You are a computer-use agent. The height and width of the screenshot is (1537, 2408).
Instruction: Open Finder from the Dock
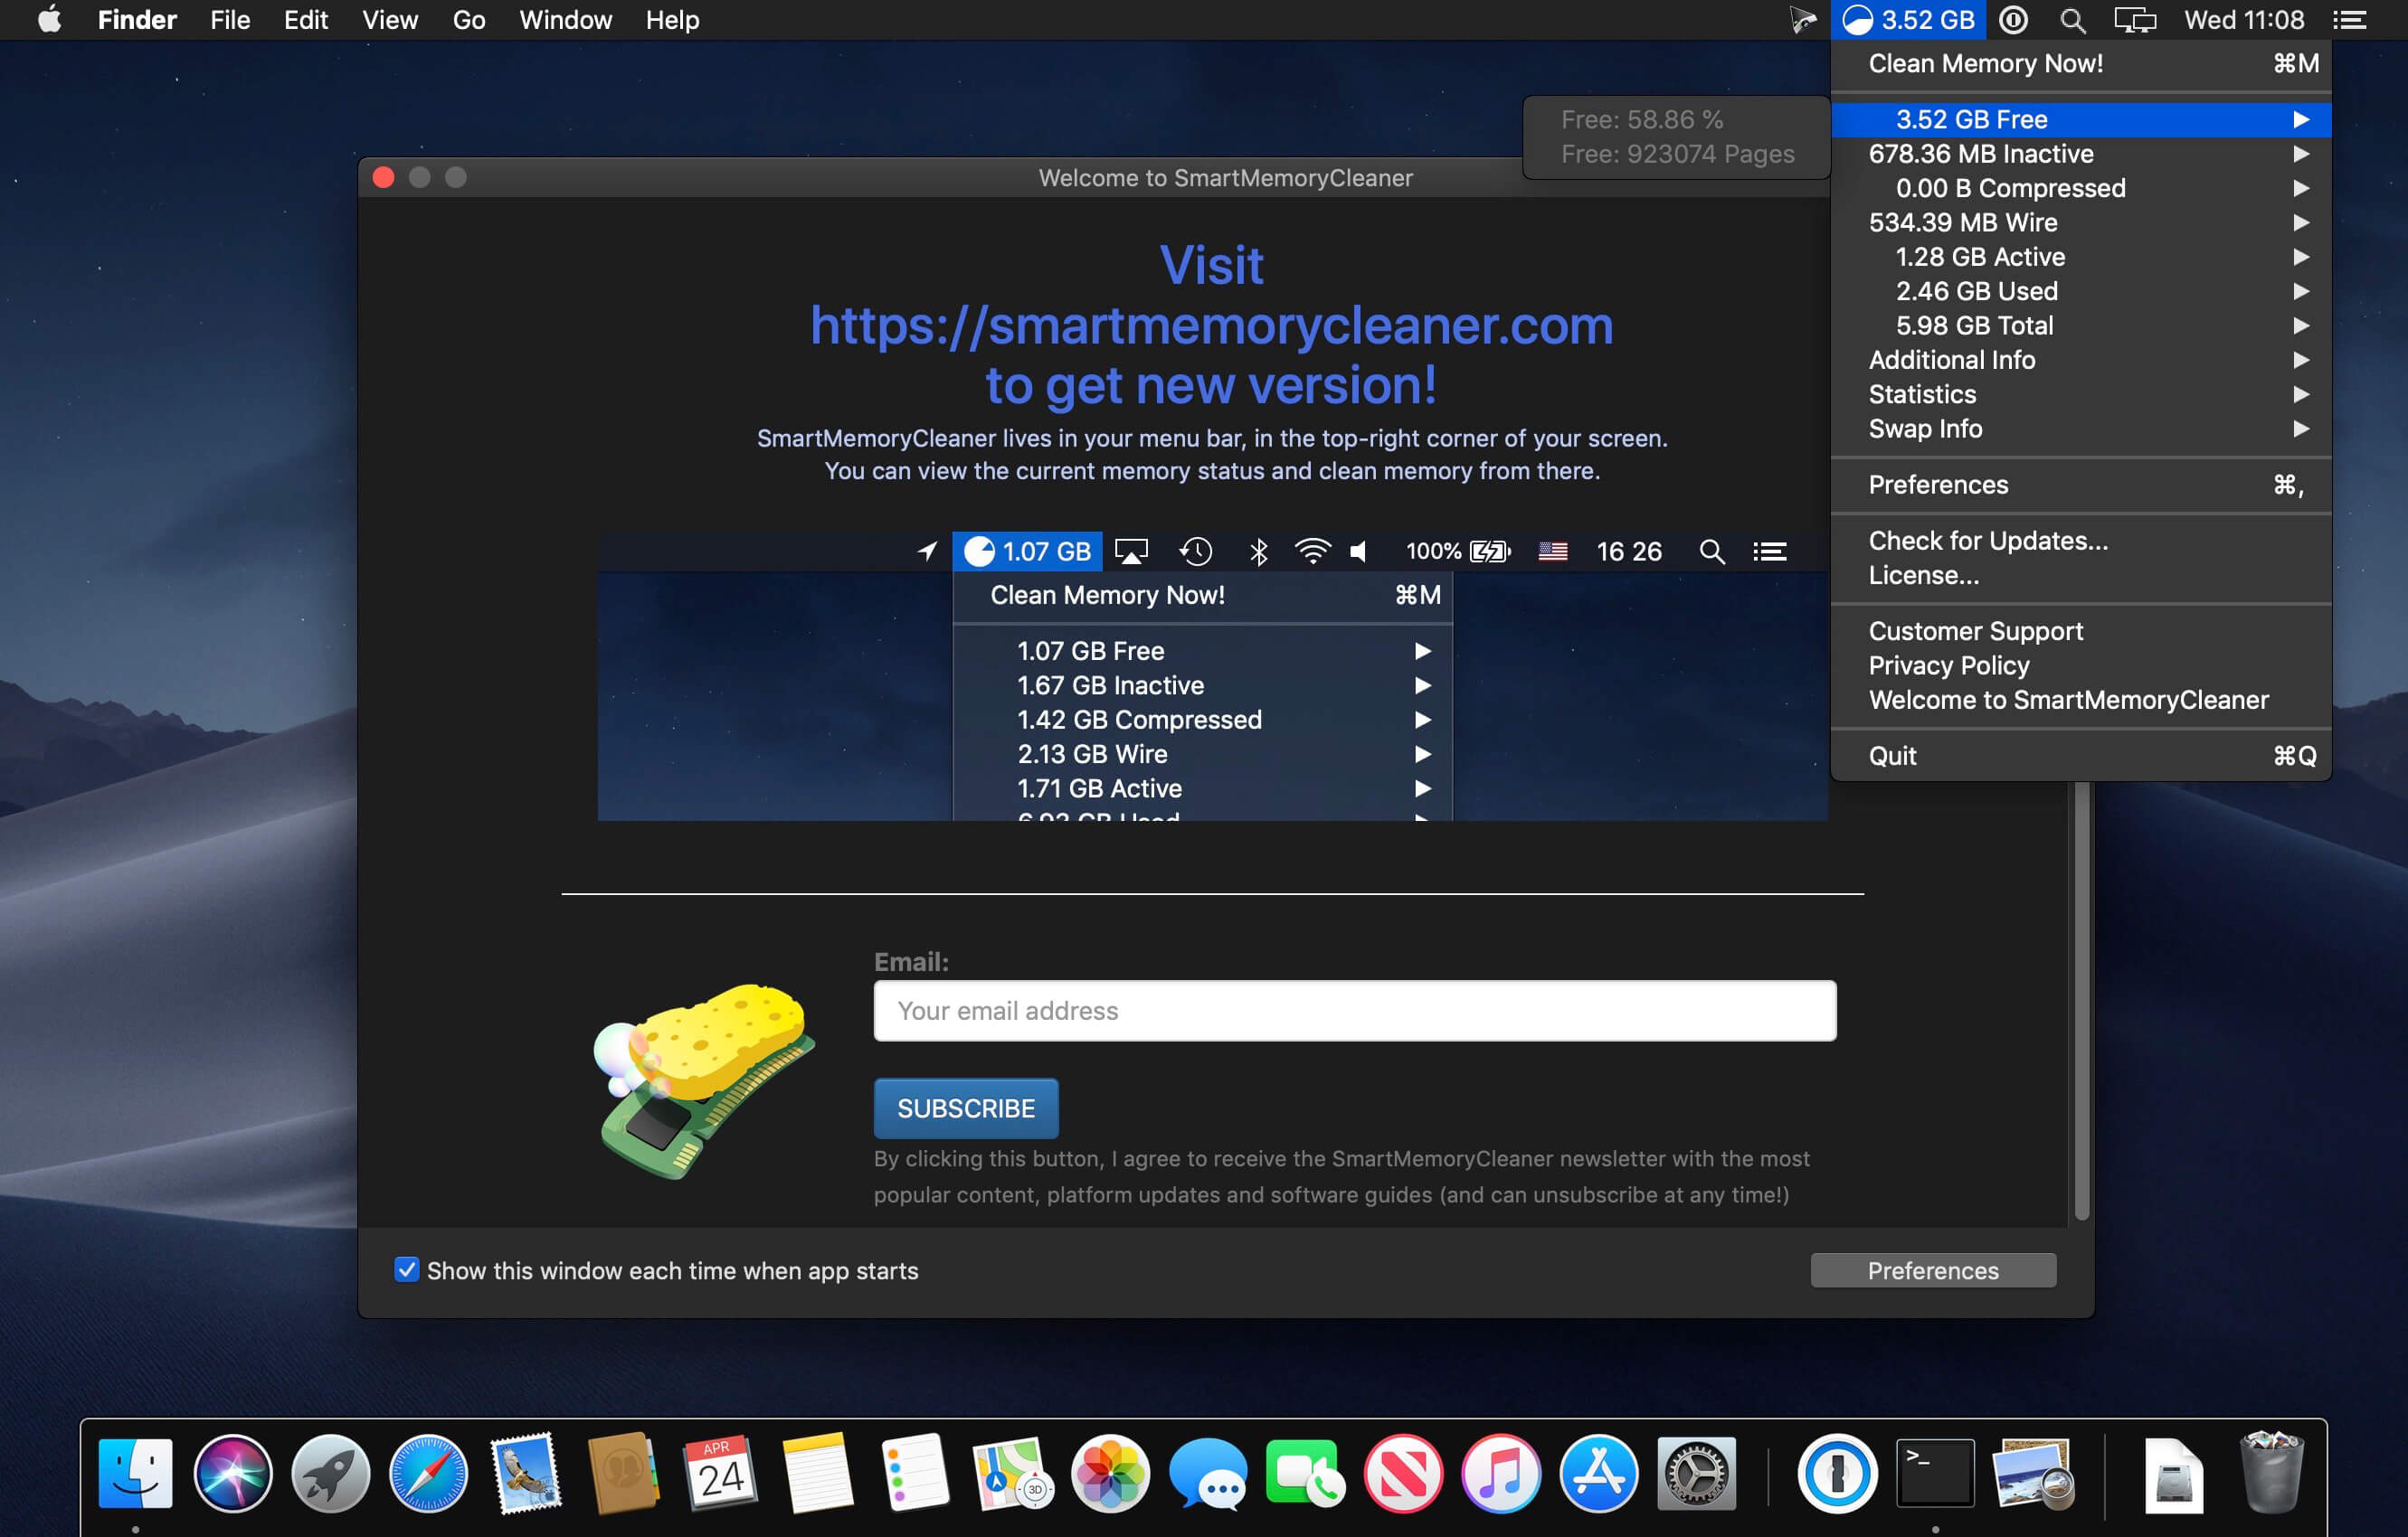click(136, 1473)
